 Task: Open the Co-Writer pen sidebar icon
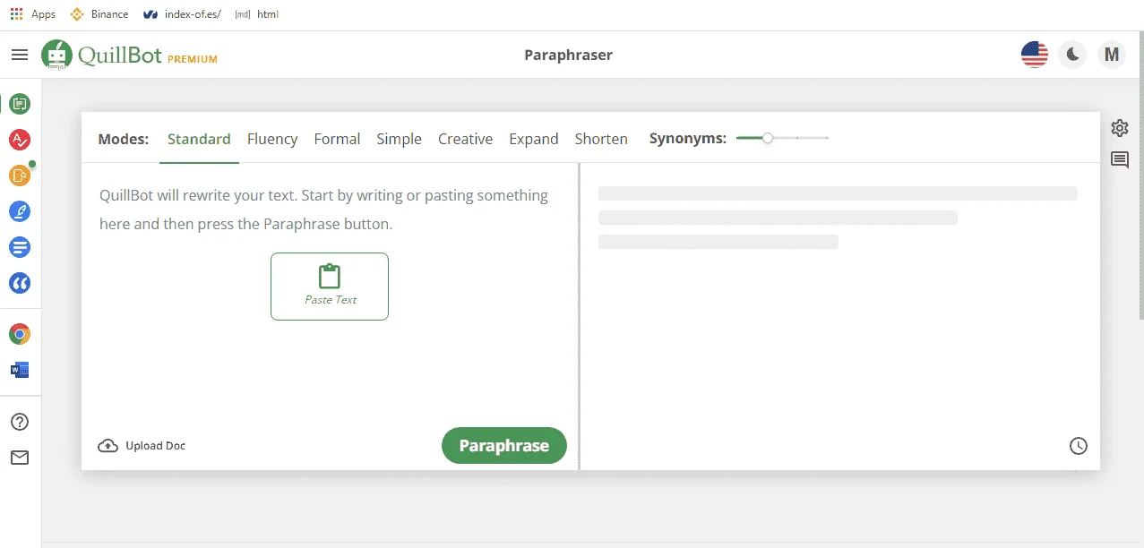[20, 211]
